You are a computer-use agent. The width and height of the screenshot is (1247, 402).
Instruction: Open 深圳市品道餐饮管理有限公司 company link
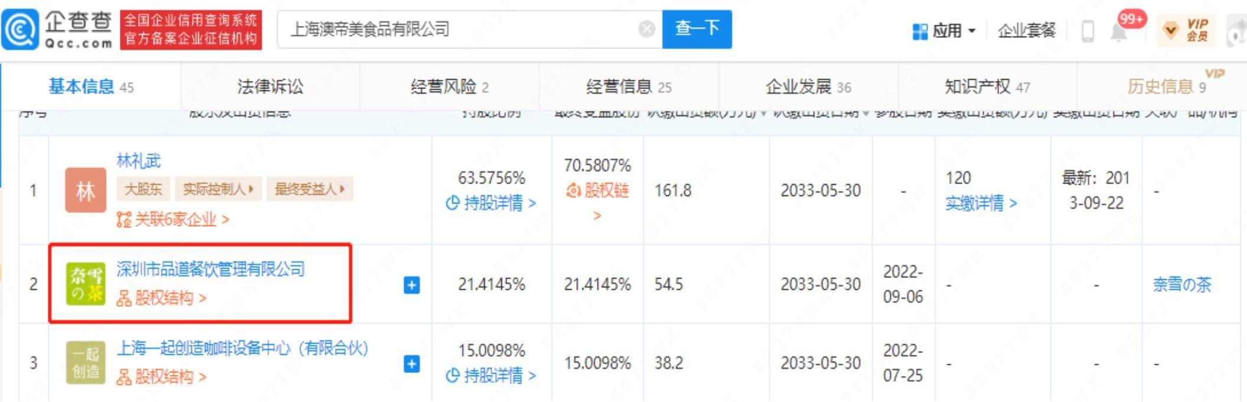[210, 269]
